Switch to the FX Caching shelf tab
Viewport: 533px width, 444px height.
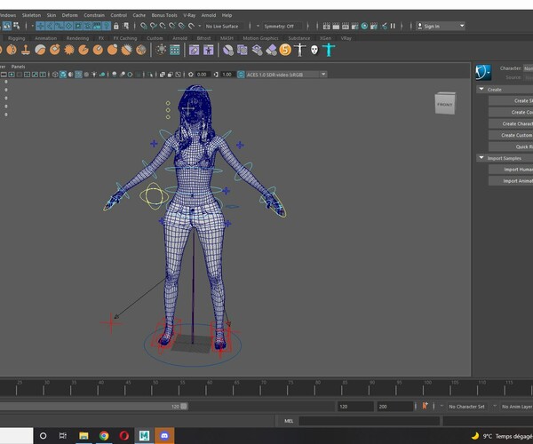[125, 38]
